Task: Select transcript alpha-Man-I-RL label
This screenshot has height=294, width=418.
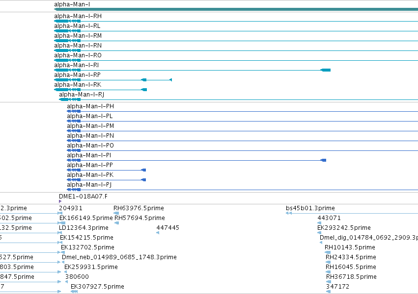Action: pyautogui.click(x=77, y=26)
